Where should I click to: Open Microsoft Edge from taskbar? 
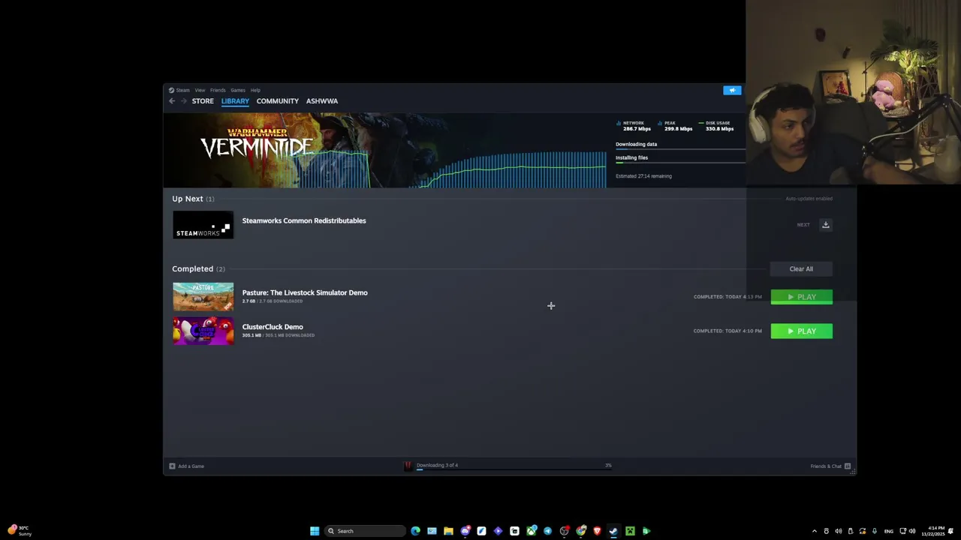coord(415,531)
